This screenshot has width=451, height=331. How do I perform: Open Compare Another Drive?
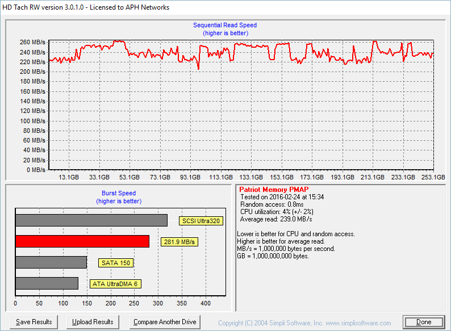pyautogui.click(x=165, y=322)
